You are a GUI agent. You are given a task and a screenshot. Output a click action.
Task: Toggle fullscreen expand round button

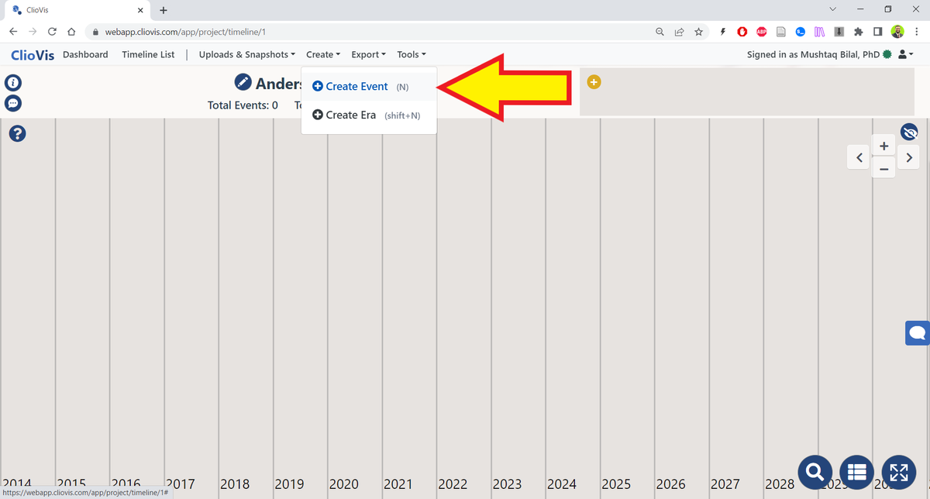(898, 471)
